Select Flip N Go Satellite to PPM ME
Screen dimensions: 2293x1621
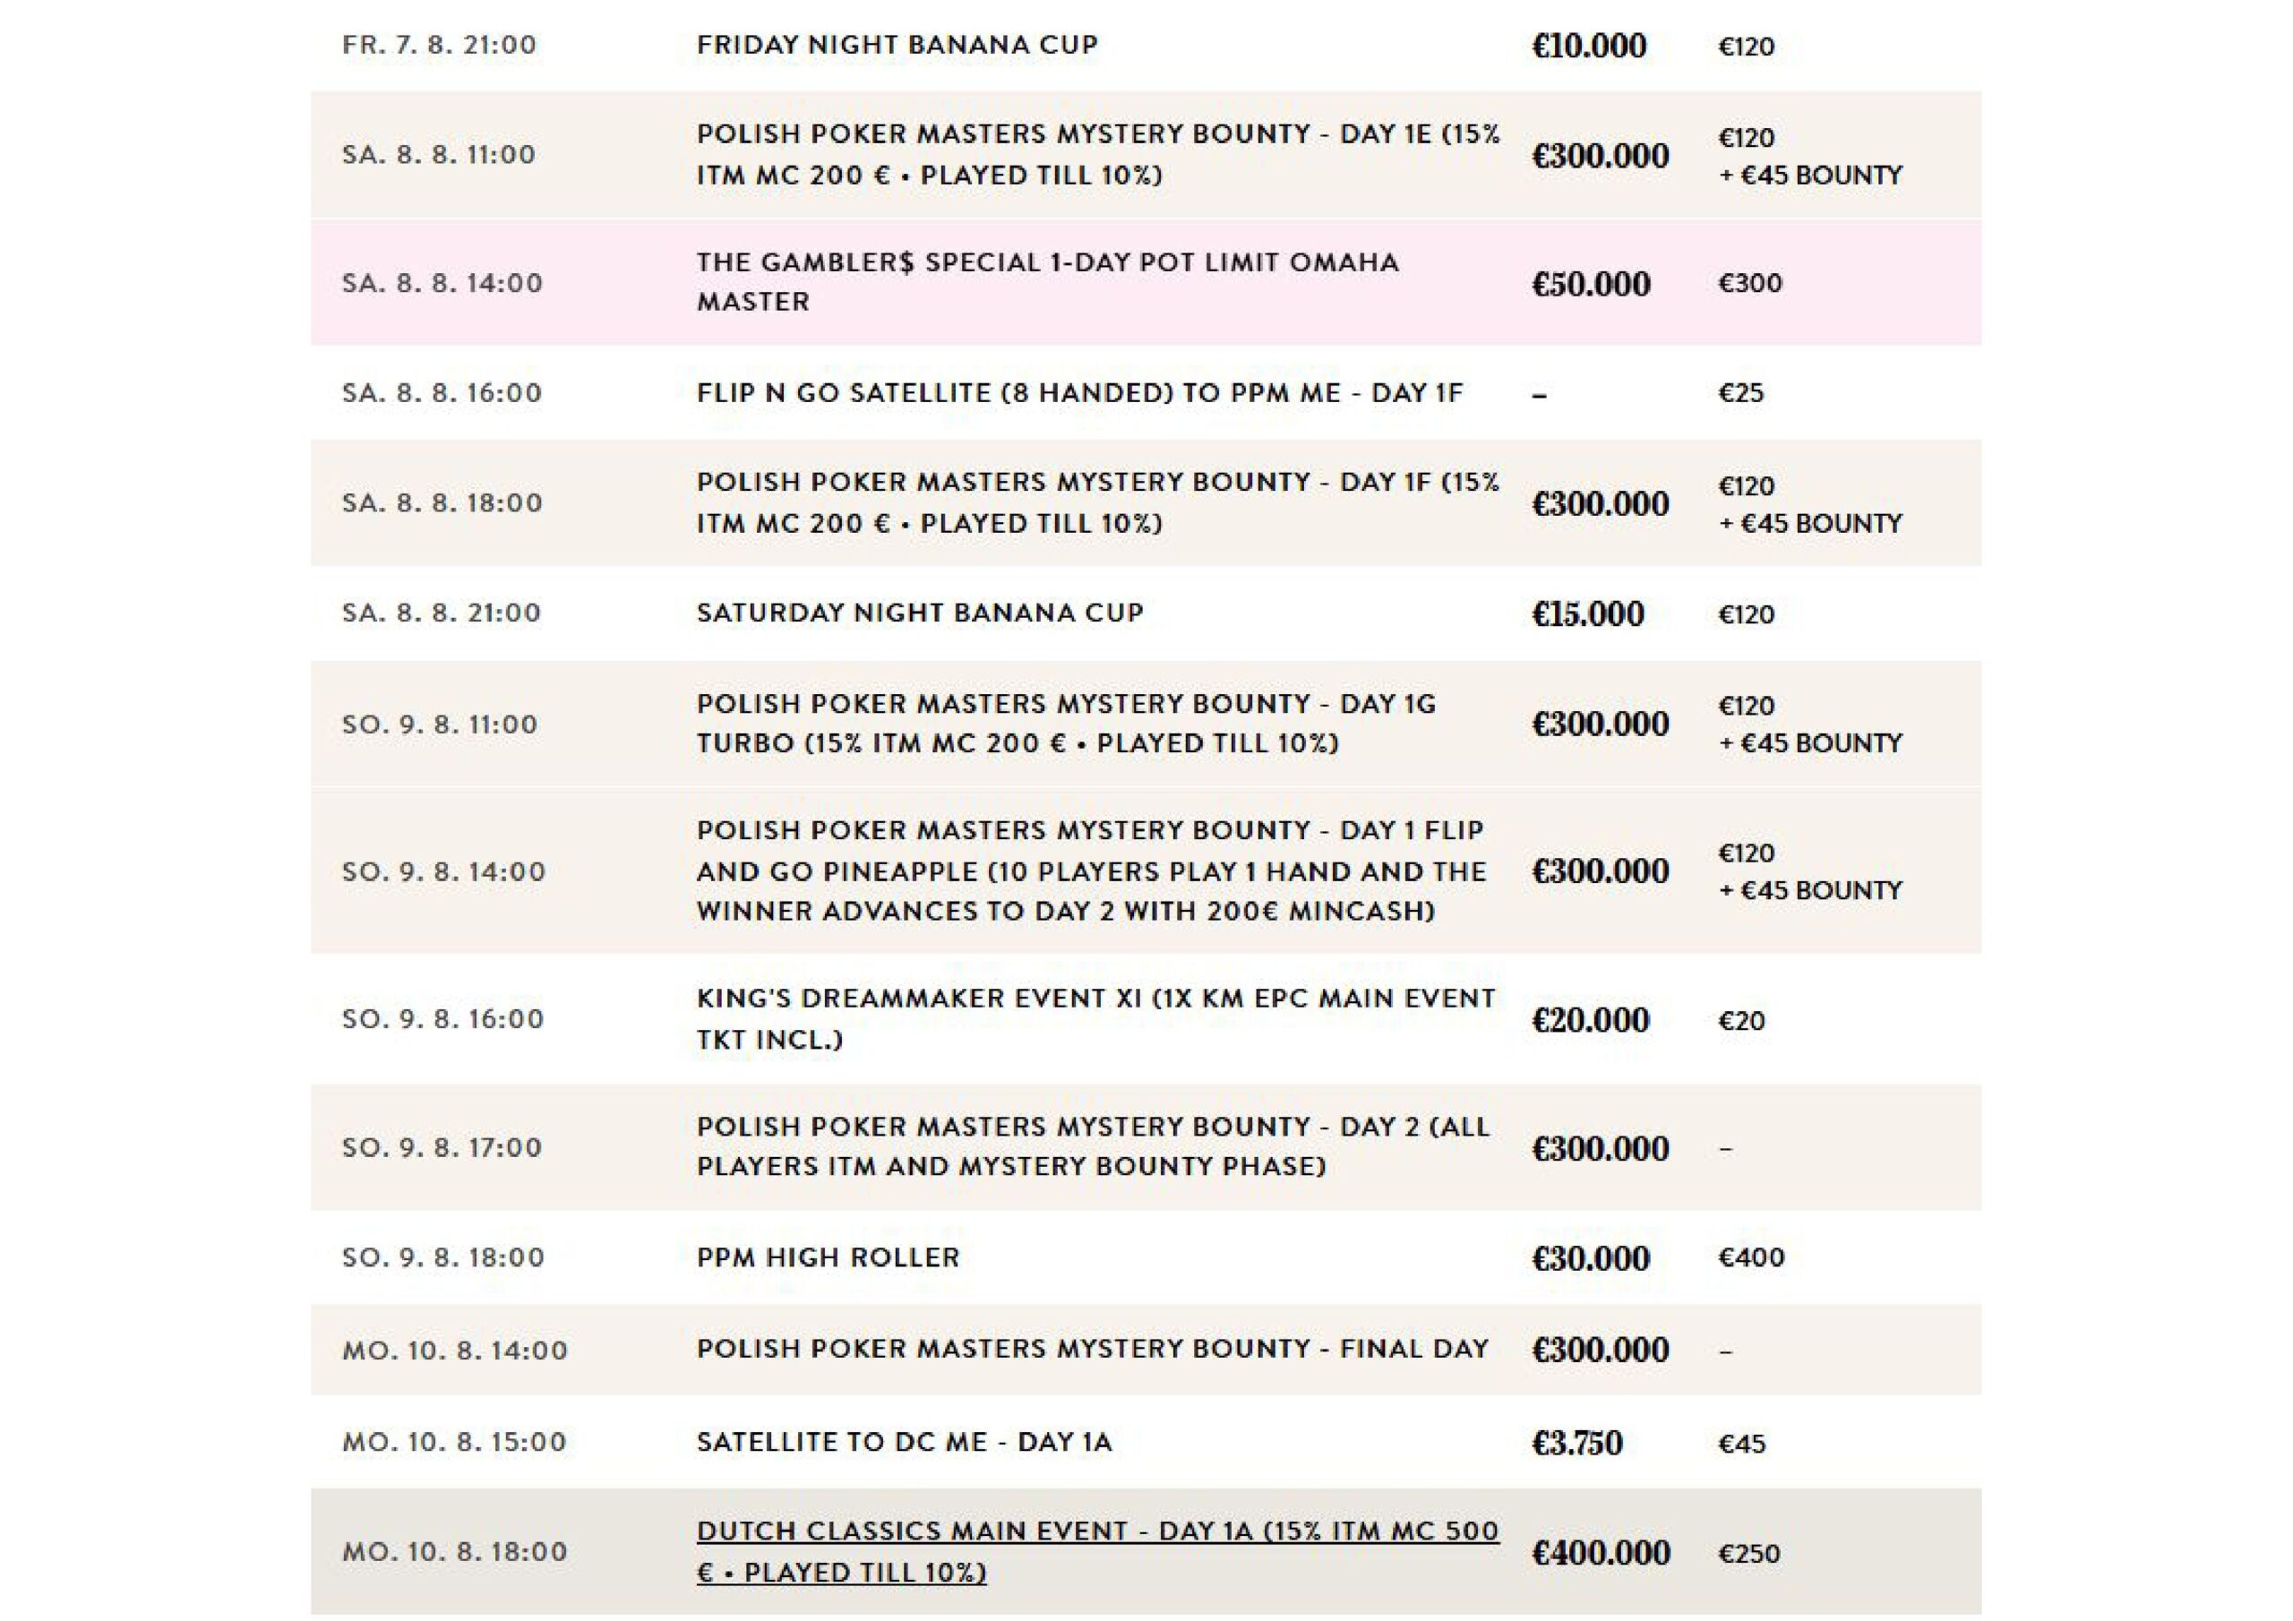click(1078, 392)
